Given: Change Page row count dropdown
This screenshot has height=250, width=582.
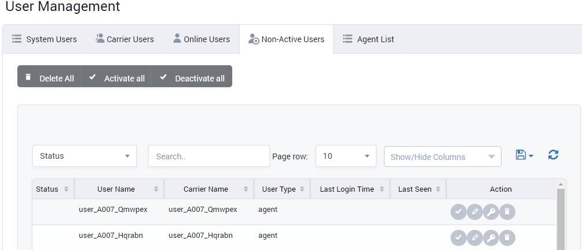Looking at the screenshot, I should pyautogui.click(x=346, y=156).
